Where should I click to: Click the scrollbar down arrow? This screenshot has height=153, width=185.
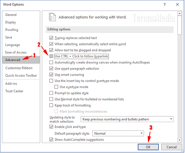pyautogui.click(x=180, y=140)
